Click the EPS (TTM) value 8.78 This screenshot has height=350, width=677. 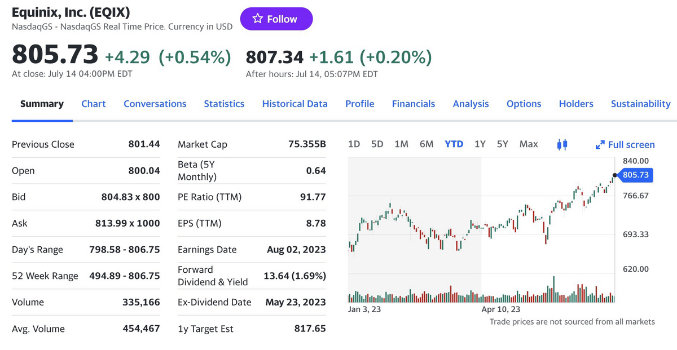click(x=316, y=223)
